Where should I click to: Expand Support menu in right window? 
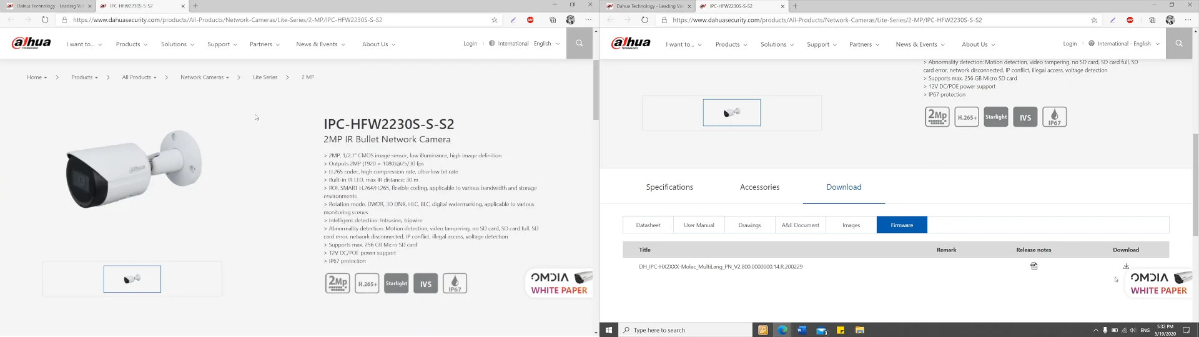821,44
